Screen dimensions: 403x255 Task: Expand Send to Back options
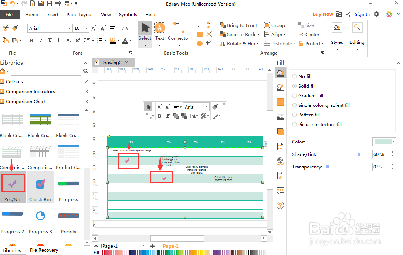(258, 34)
